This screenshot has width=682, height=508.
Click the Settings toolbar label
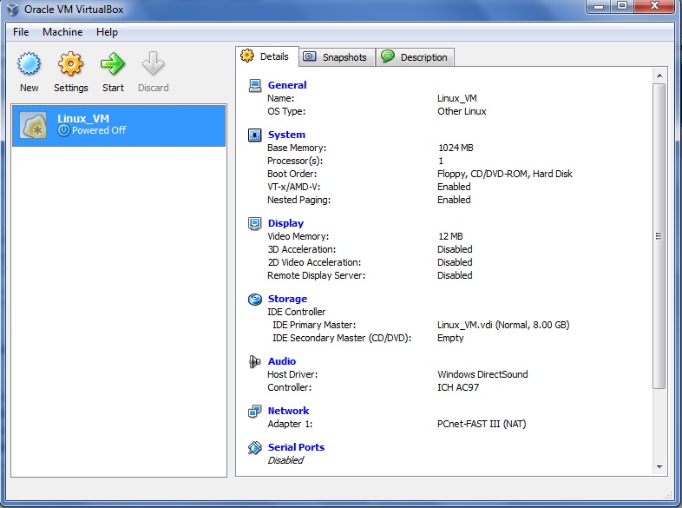point(71,88)
